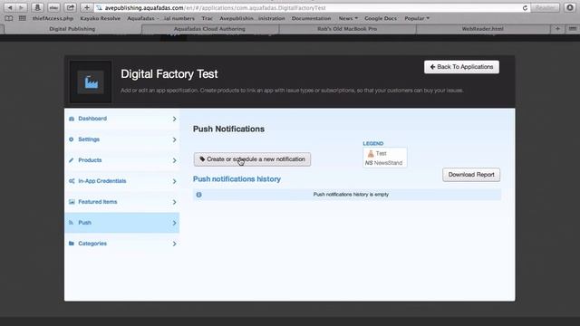The image size is (580, 326).
Task: Click the address bar URL field
Action: click(311, 8)
